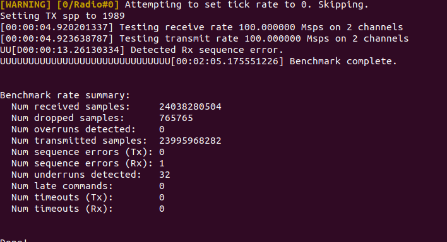This screenshot has width=447, height=242.
Task: Click the underruns value 32
Action: [x=165, y=175]
